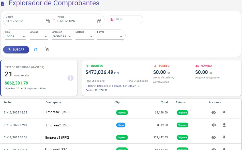Click the Ingreso badge on Empresa1 row
The image size is (242, 150).
pyautogui.click(x=122, y=112)
